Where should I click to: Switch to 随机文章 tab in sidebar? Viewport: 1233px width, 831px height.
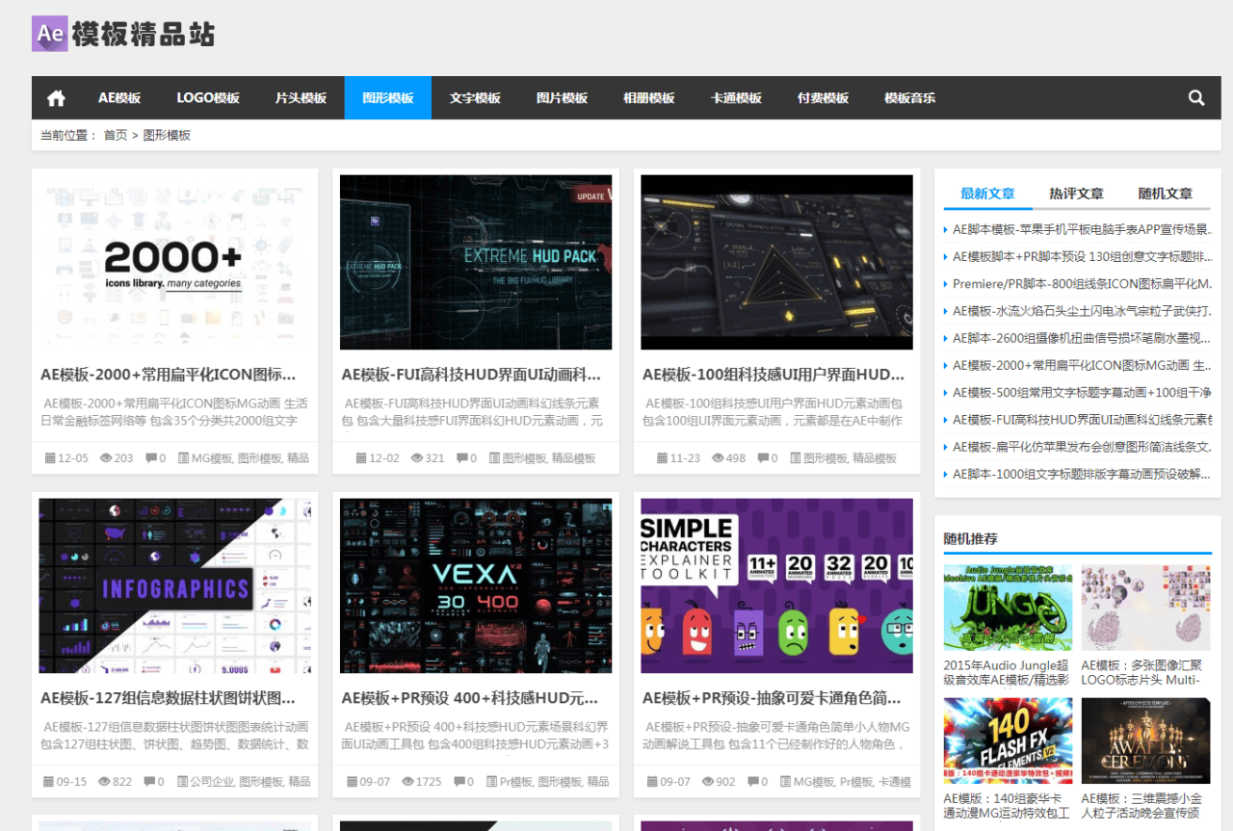1165,194
